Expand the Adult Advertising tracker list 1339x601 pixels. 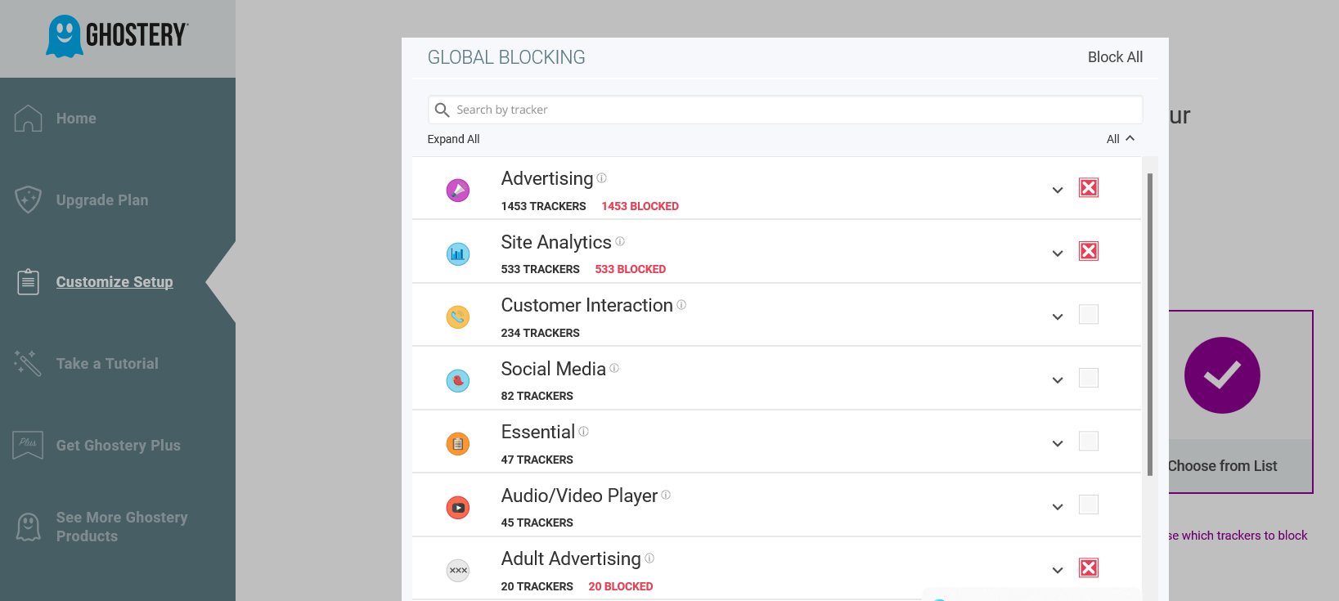[1058, 571]
